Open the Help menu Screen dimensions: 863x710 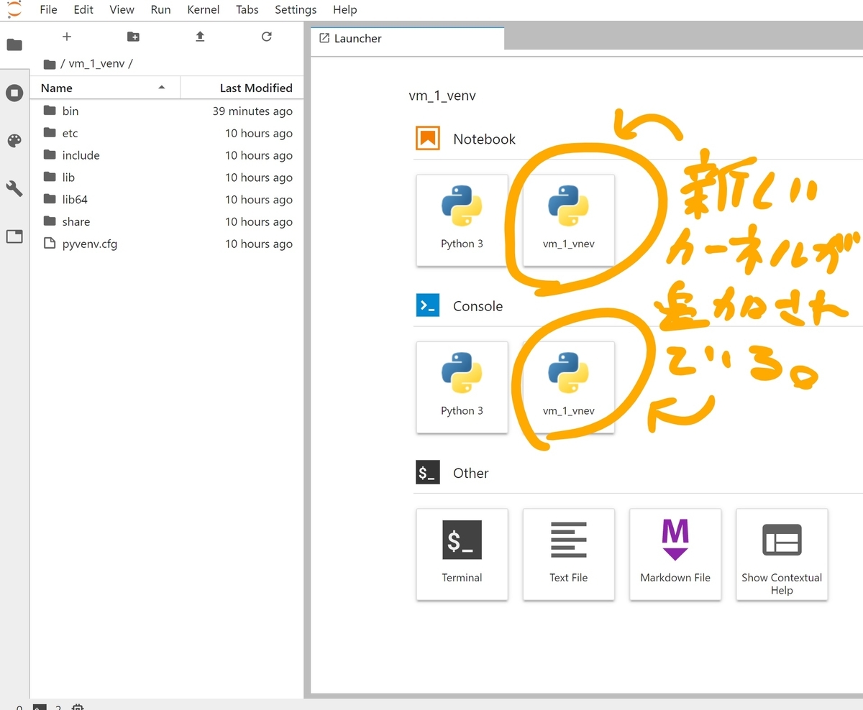click(x=345, y=9)
